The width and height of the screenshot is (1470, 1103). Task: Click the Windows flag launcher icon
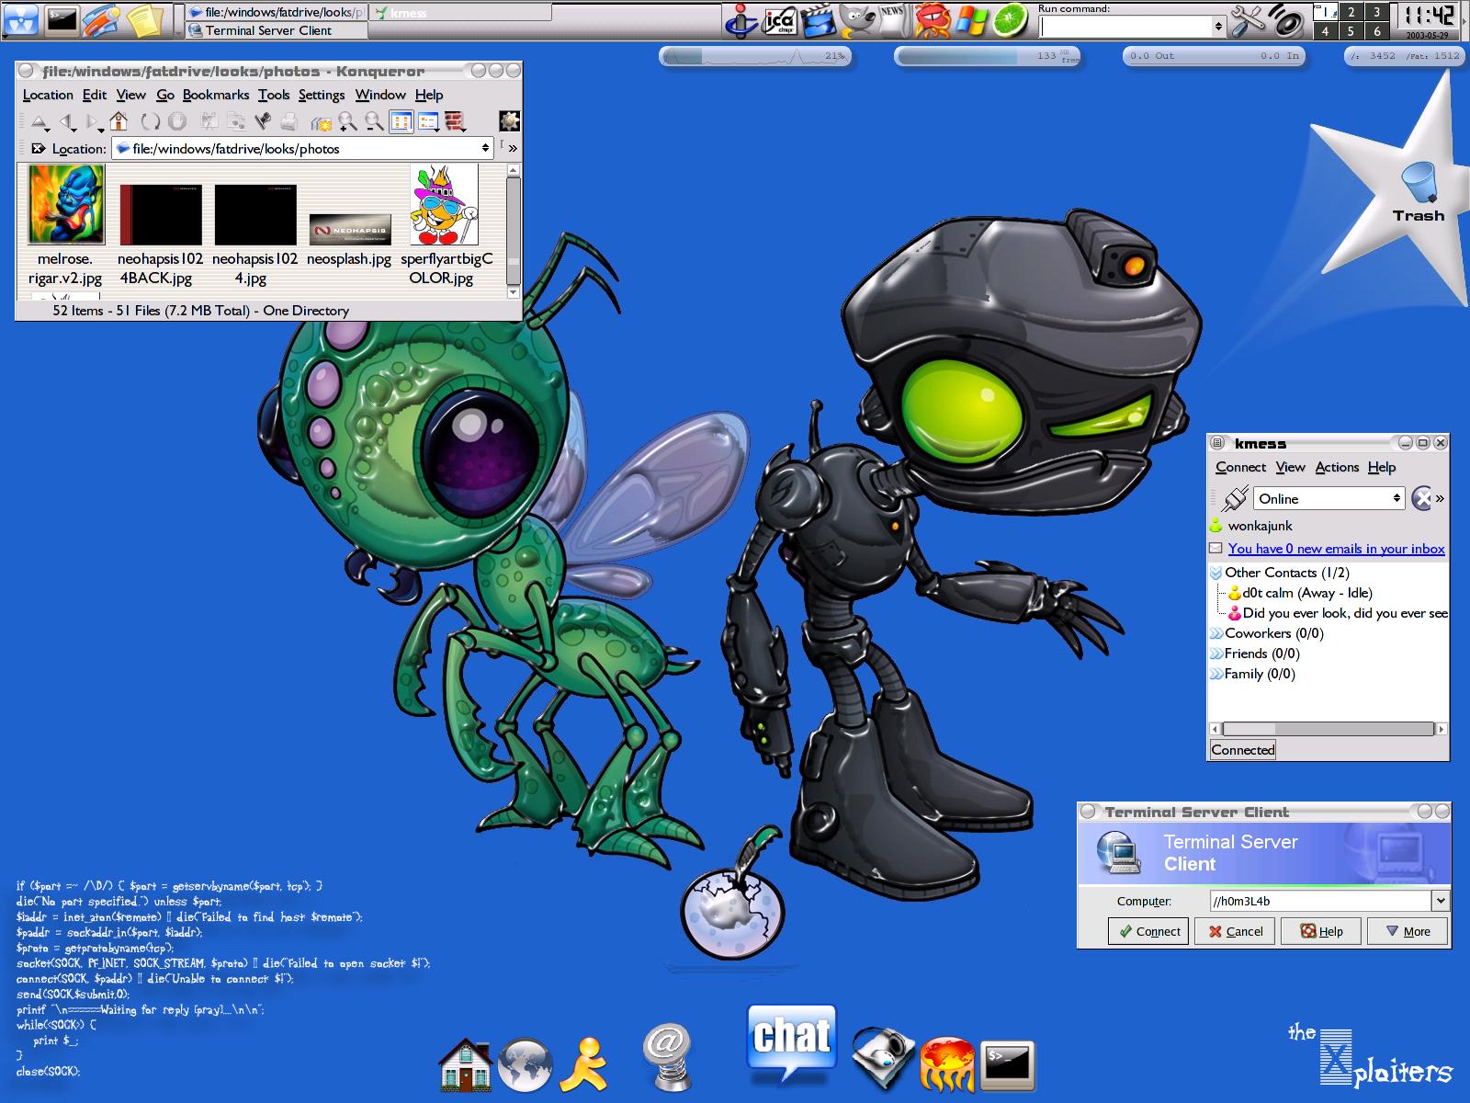[970, 20]
